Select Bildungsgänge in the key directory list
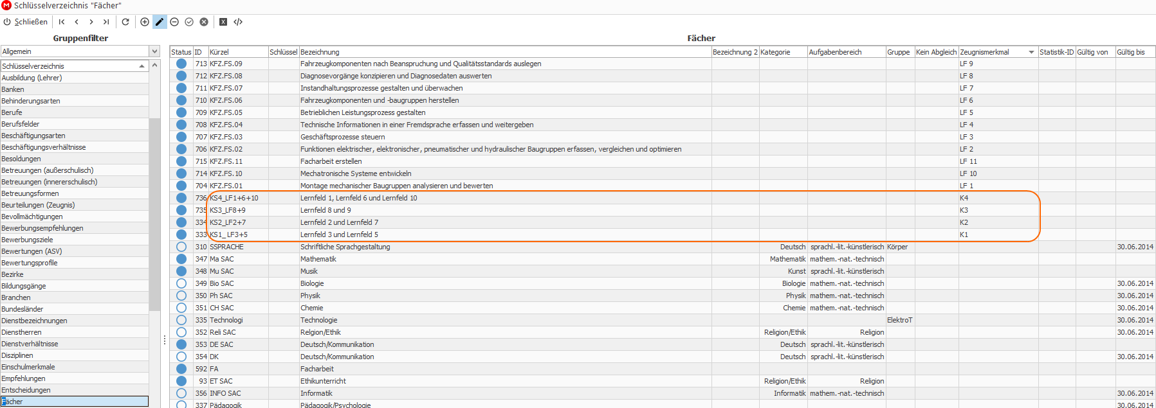The width and height of the screenshot is (1156, 408). click(x=24, y=286)
